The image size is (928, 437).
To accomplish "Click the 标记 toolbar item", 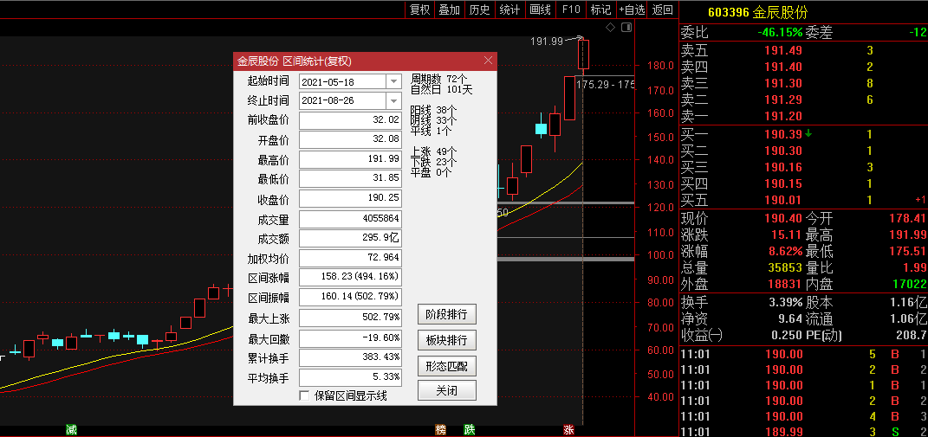I will [600, 10].
